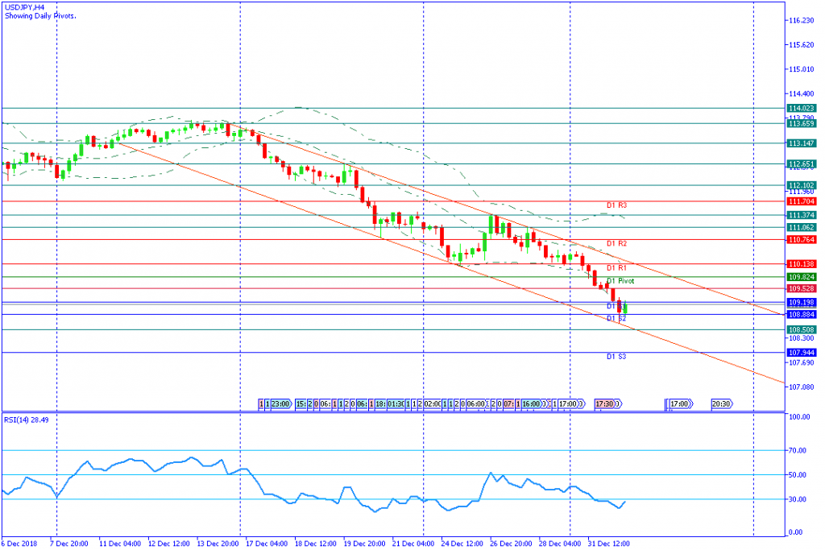Click the '11 Dec 04:00' time label

120,544
